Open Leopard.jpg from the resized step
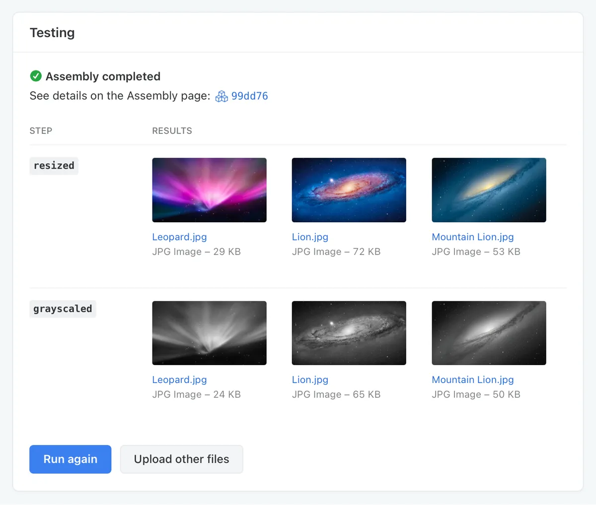 (x=179, y=237)
